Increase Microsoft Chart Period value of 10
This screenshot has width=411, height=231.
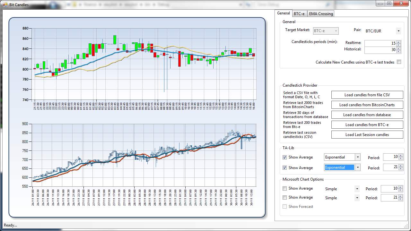coord(400,187)
